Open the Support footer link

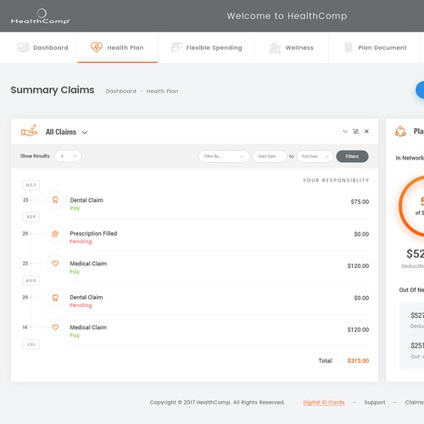point(375,402)
